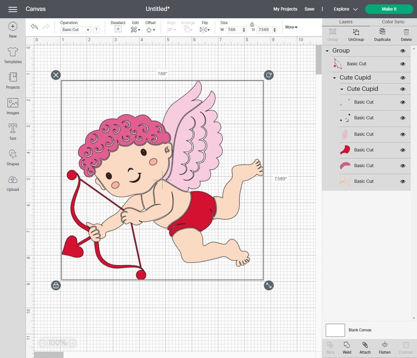This screenshot has height=358, width=417.
Task: Hide the red shorts Basic Cut layer
Action: [403, 150]
